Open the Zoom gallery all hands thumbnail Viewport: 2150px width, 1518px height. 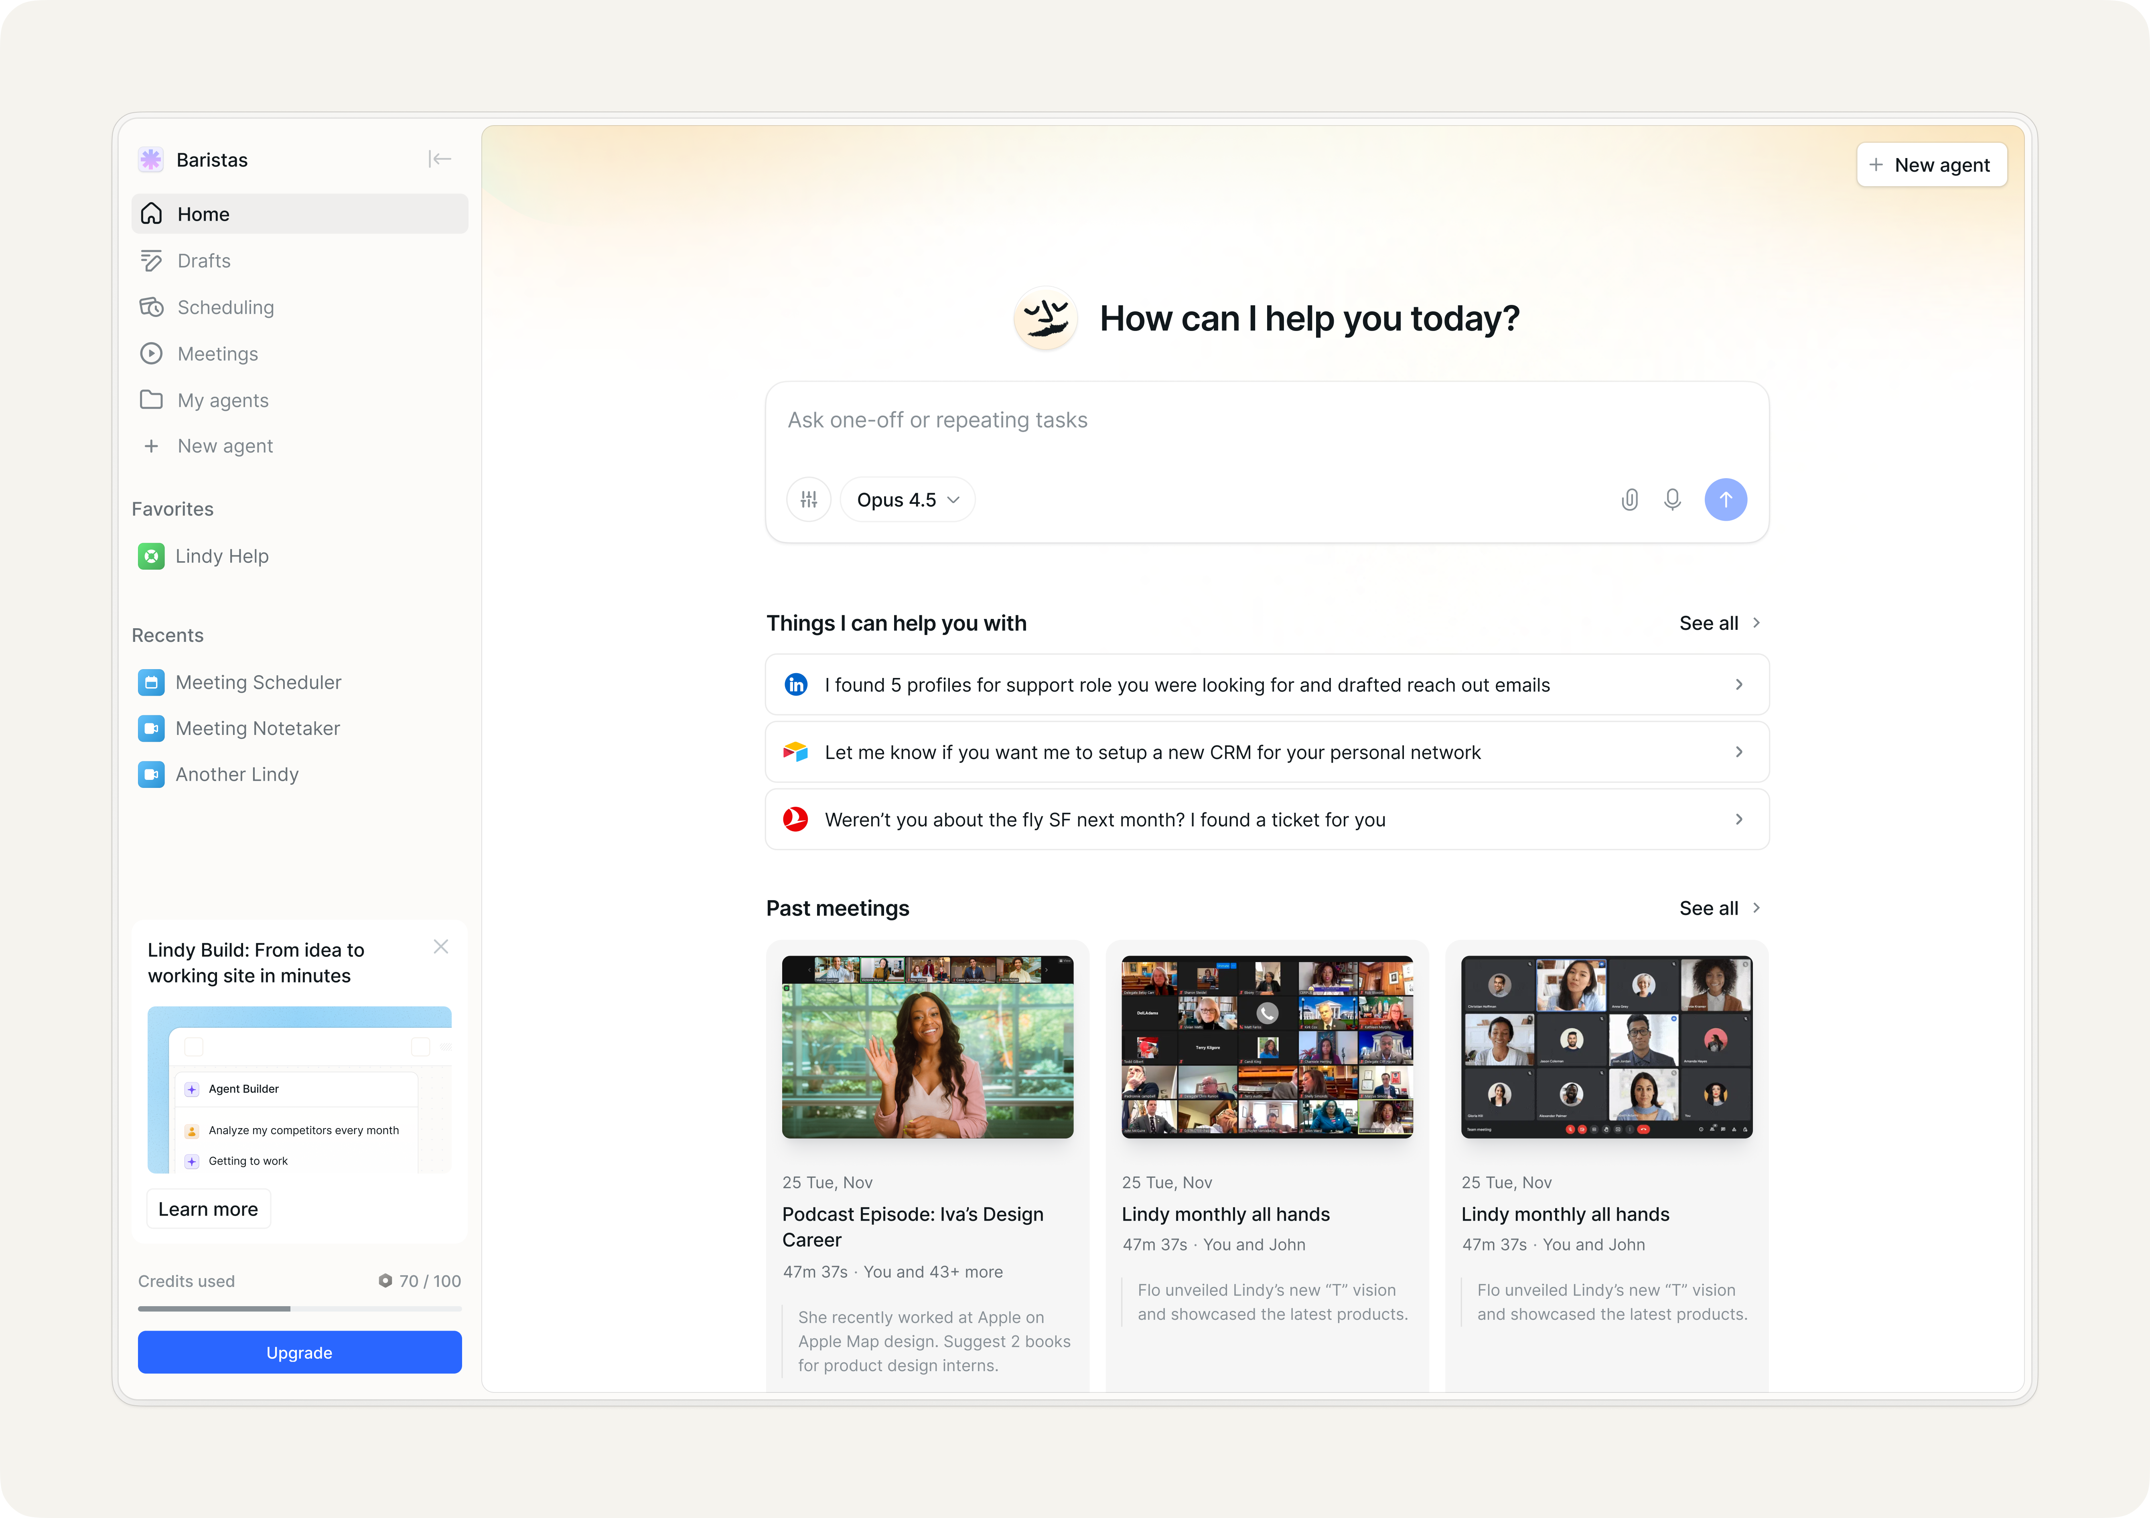1267,1047
